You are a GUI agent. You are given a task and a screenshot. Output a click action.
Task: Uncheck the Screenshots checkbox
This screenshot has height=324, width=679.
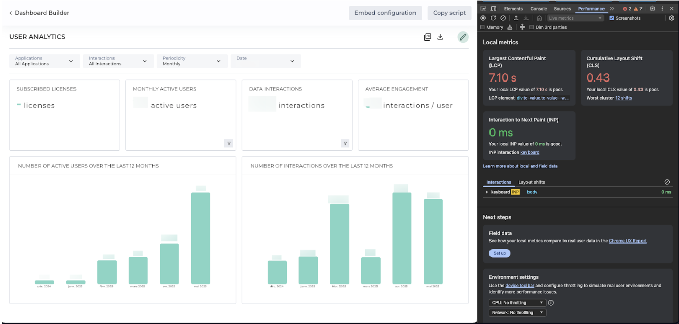612,18
